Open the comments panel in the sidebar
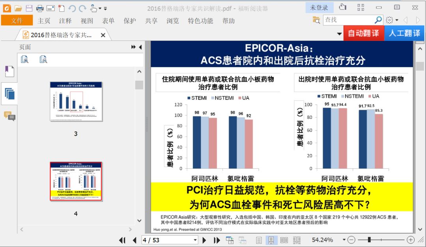426x247 pixels. coord(9,116)
